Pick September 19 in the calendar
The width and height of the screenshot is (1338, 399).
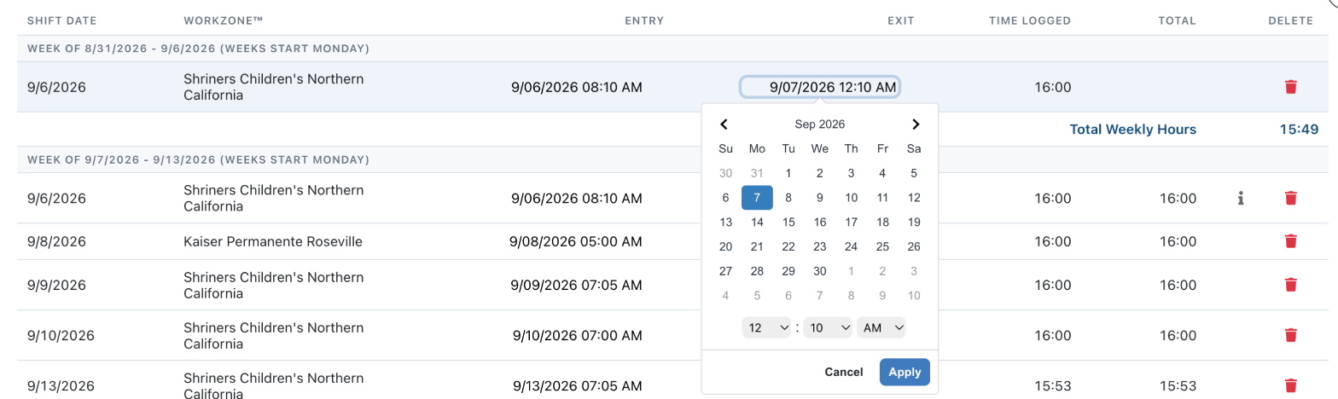[914, 223]
